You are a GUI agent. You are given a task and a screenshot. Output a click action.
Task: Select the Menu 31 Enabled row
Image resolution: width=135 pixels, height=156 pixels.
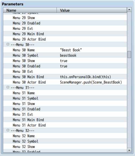click(x=65, y=109)
